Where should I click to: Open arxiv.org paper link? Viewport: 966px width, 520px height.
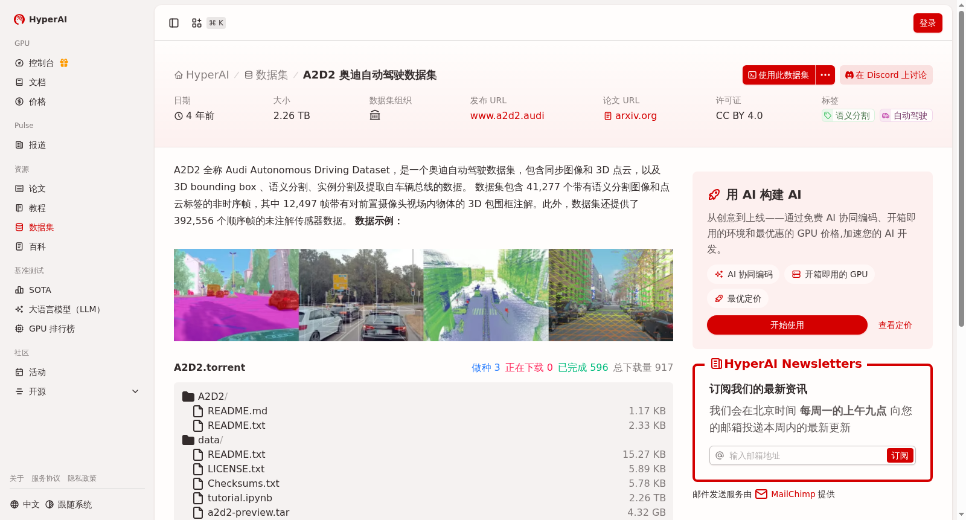630,115
